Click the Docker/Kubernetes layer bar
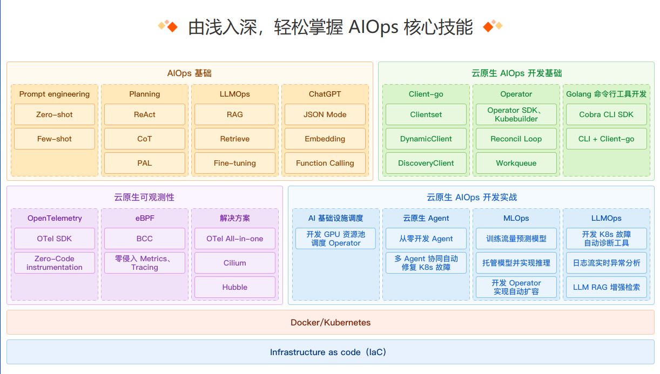 pyautogui.click(x=331, y=322)
